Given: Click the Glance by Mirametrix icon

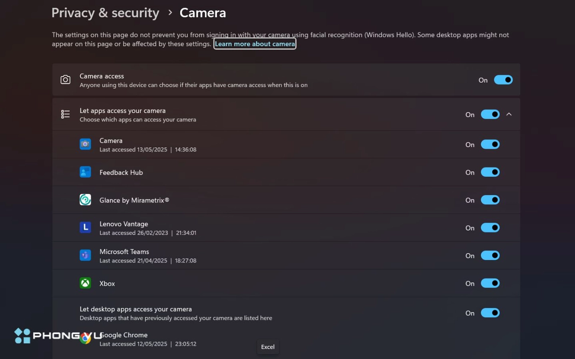Looking at the screenshot, I should point(85,200).
